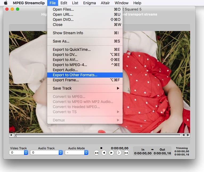Minimize window with yellow button

(12, 9)
